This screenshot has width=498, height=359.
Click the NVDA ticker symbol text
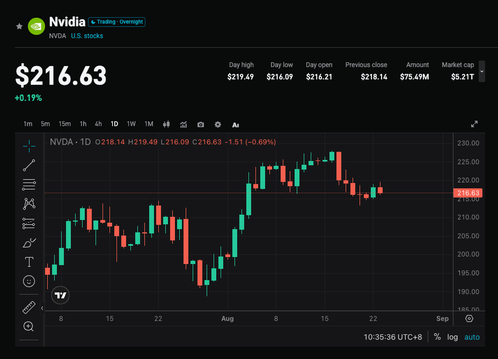coord(57,36)
